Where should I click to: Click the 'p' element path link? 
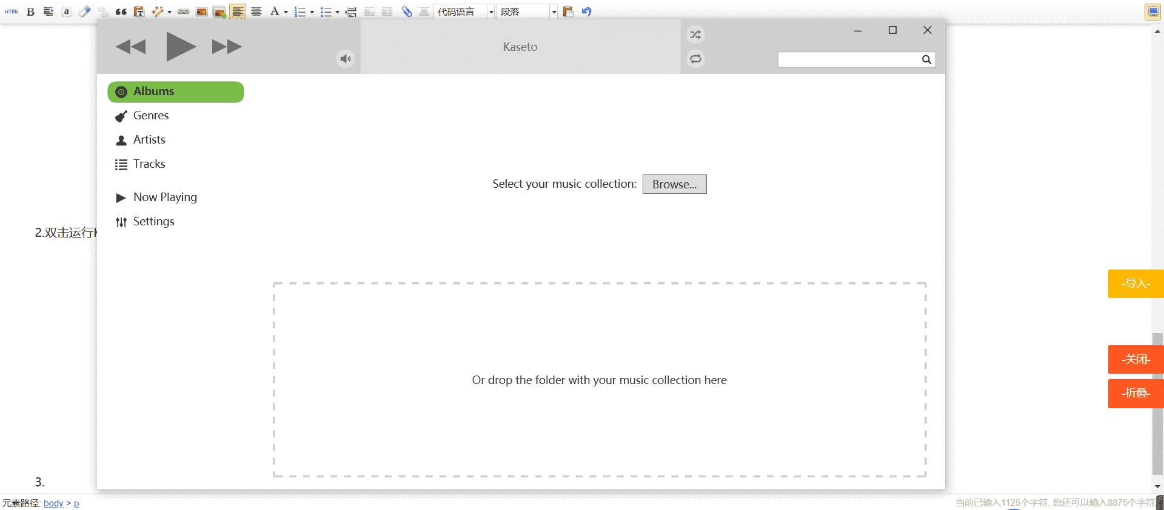(76, 503)
